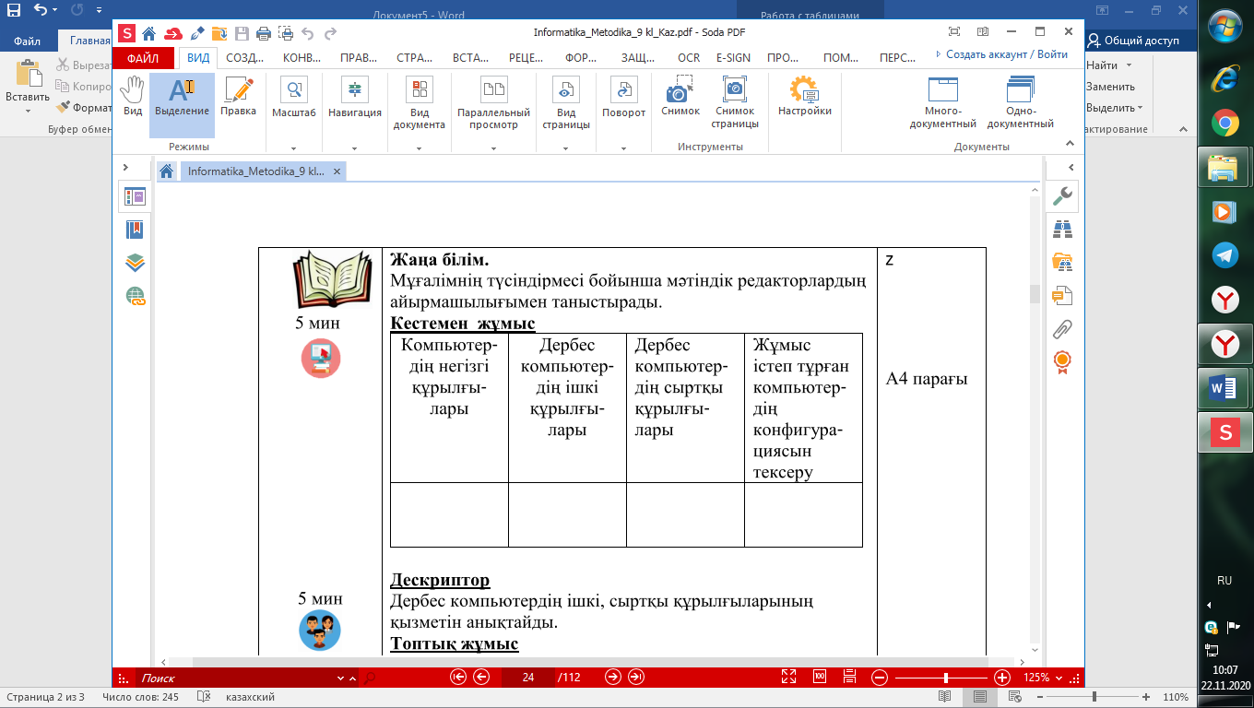
Task: Go to the previous page in bottom bar
Action: point(480,678)
